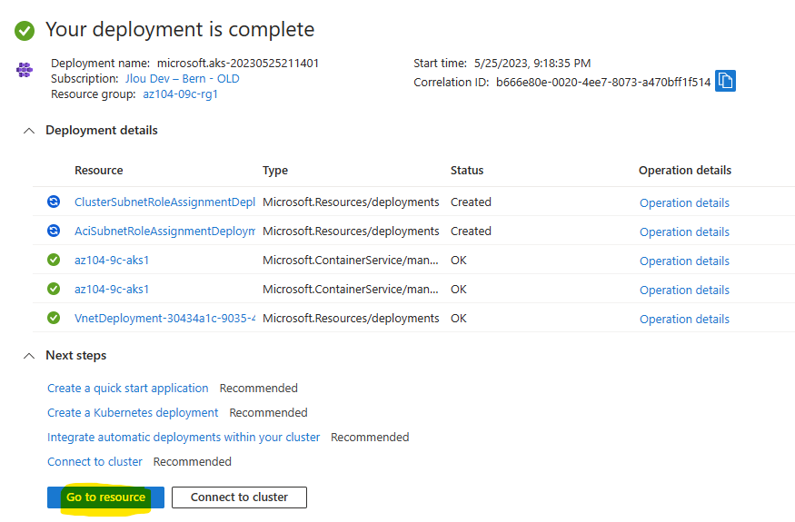The width and height of the screenshot is (795, 522).
Task: Collapse the Deployment details section
Action: tap(29, 131)
